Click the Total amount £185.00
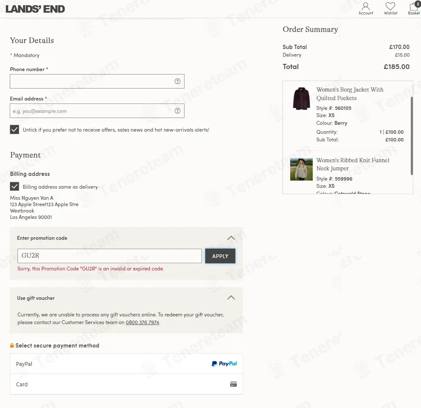This screenshot has height=408, width=421. pyautogui.click(x=396, y=66)
